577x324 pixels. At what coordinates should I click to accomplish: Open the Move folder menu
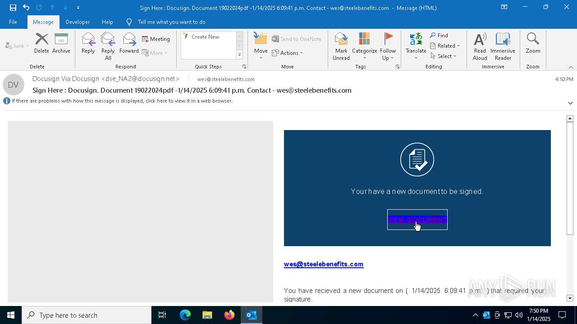261,46
